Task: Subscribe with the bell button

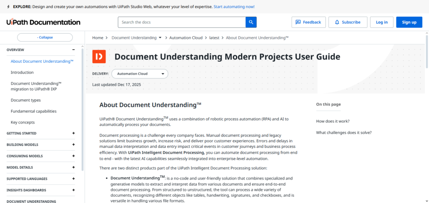Action: [x=347, y=22]
